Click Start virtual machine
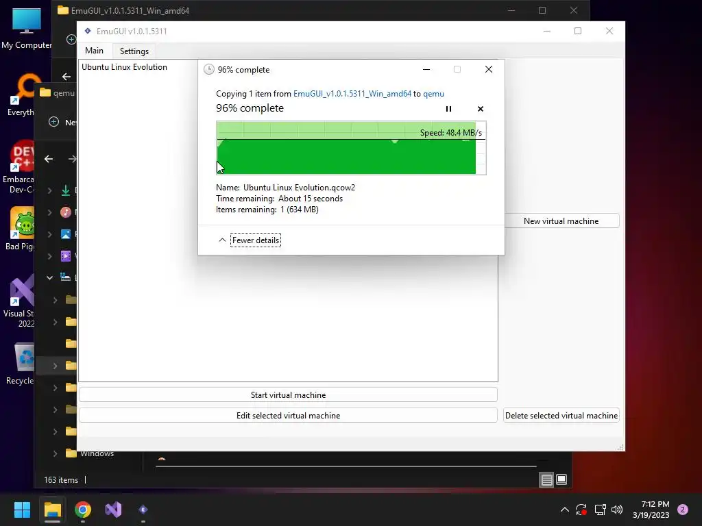Viewport: 702px width, 526px height. click(288, 395)
